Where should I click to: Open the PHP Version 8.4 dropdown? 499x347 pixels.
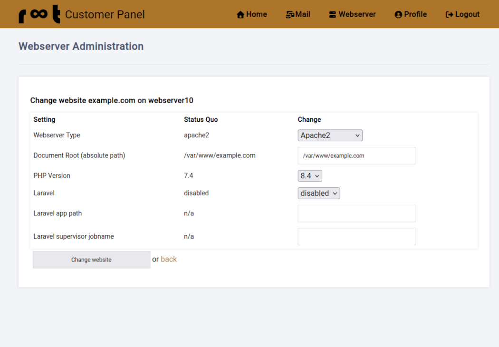(x=310, y=176)
